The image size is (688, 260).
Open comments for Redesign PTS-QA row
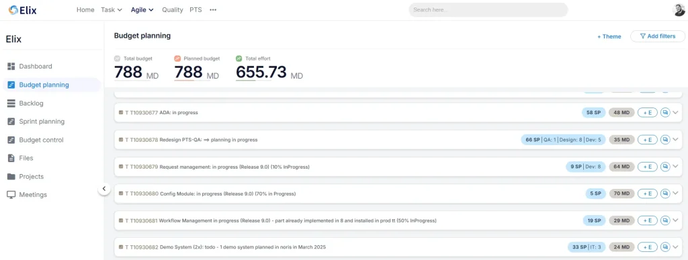665,140
